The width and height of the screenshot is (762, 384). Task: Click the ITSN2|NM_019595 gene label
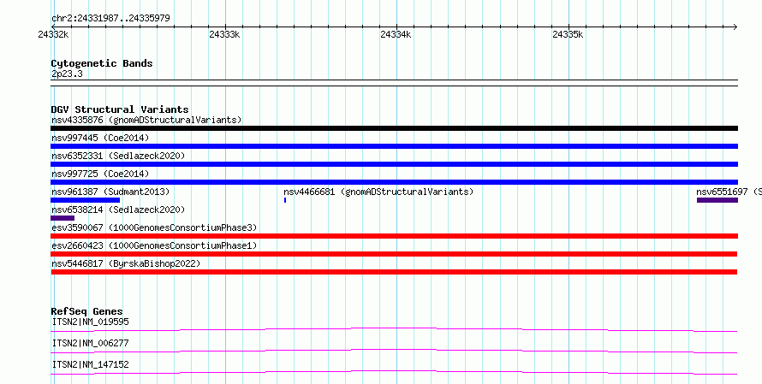coord(90,322)
